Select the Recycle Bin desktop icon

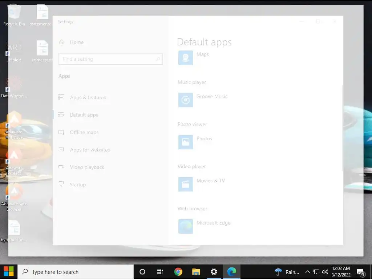point(14,15)
